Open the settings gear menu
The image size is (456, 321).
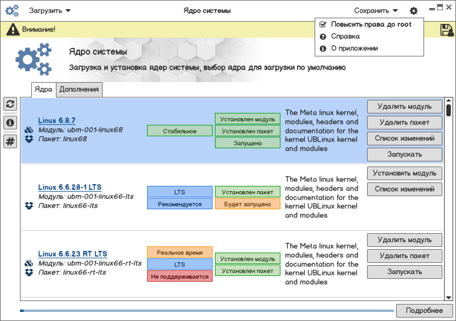[x=414, y=11]
